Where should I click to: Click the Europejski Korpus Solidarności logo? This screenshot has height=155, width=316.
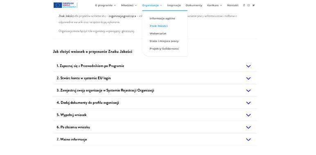tap(65, 5)
